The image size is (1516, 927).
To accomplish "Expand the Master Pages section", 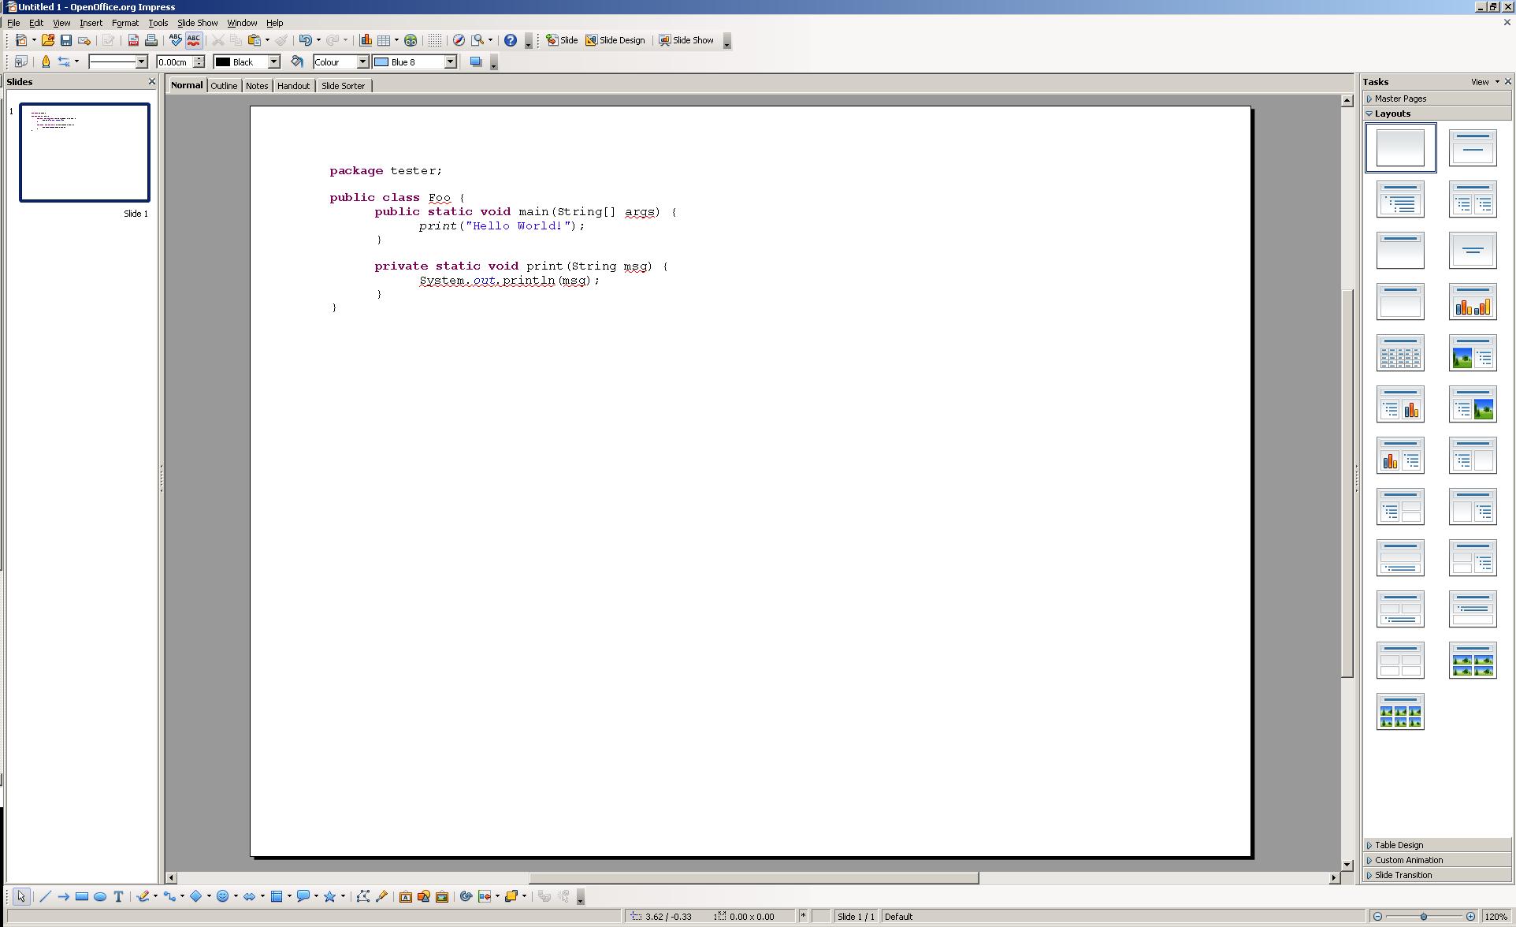I will 1399,99.
